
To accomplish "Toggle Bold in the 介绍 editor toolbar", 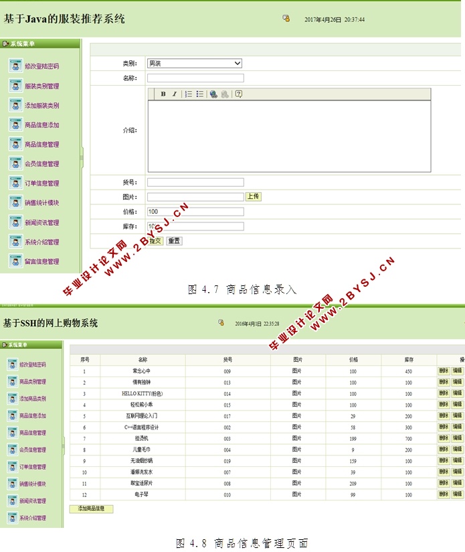I will [163, 94].
